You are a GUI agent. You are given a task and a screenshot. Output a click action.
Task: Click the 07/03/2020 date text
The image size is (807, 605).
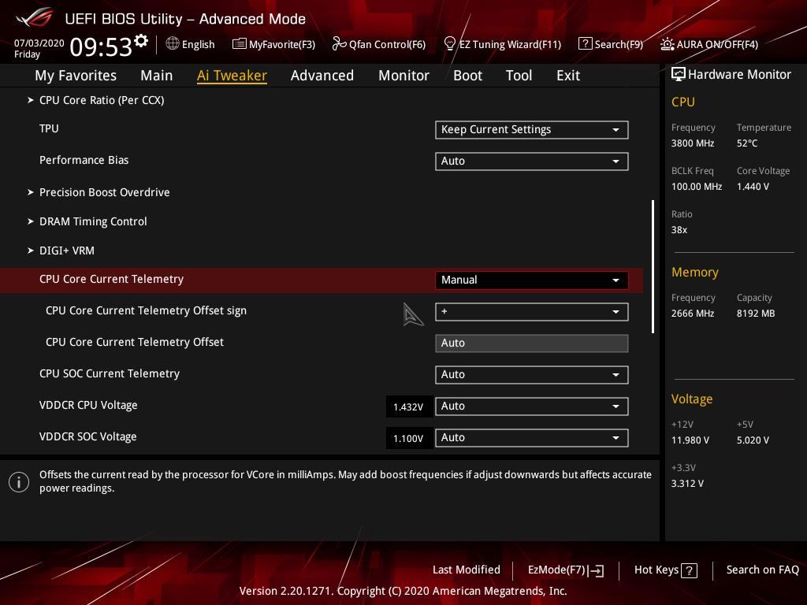coord(39,43)
